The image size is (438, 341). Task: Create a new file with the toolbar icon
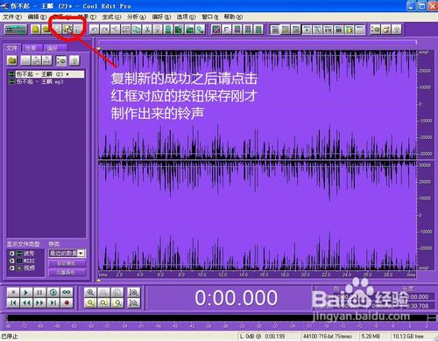(x=36, y=29)
